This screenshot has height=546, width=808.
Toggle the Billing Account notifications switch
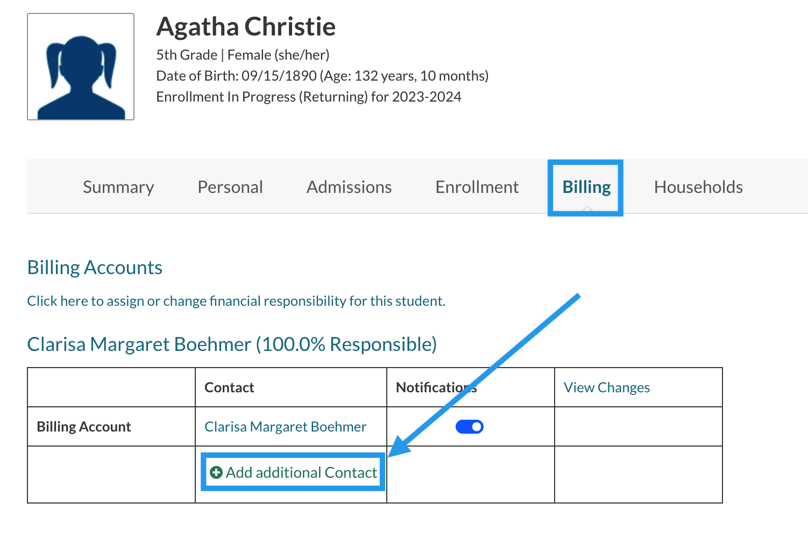pyautogui.click(x=469, y=427)
